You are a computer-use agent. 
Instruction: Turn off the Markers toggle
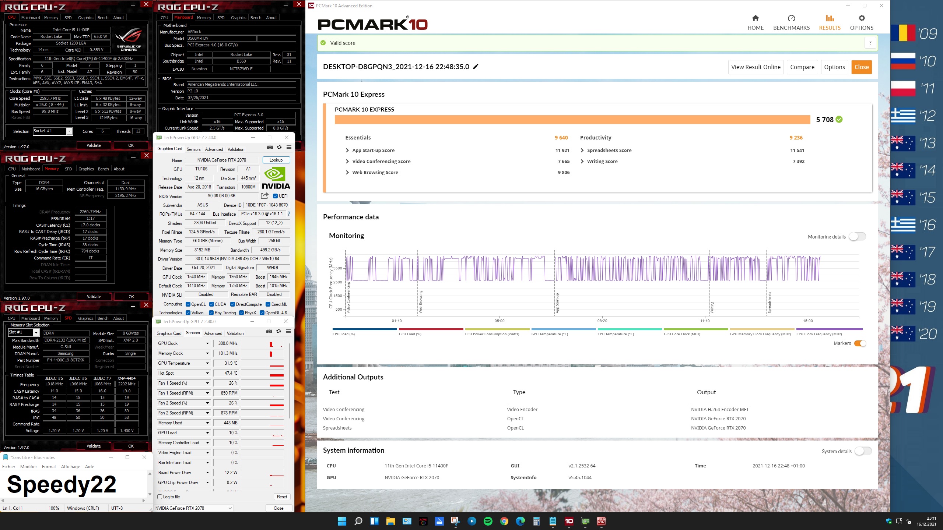point(860,343)
